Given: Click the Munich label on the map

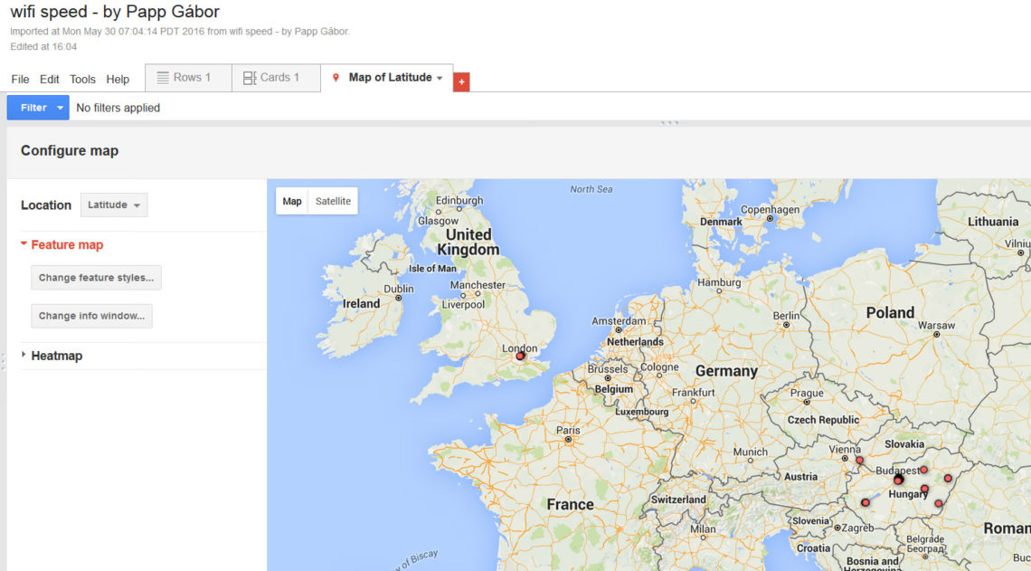Looking at the screenshot, I should point(751,452).
